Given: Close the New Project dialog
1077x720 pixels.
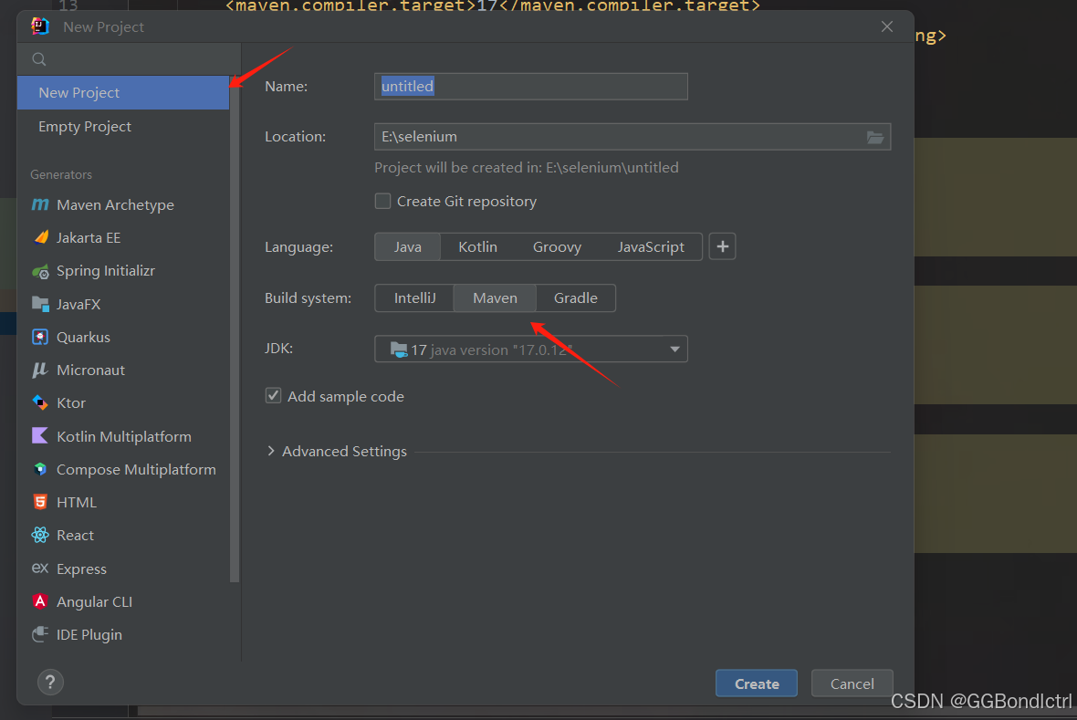Looking at the screenshot, I should click(x=887, y=26).
